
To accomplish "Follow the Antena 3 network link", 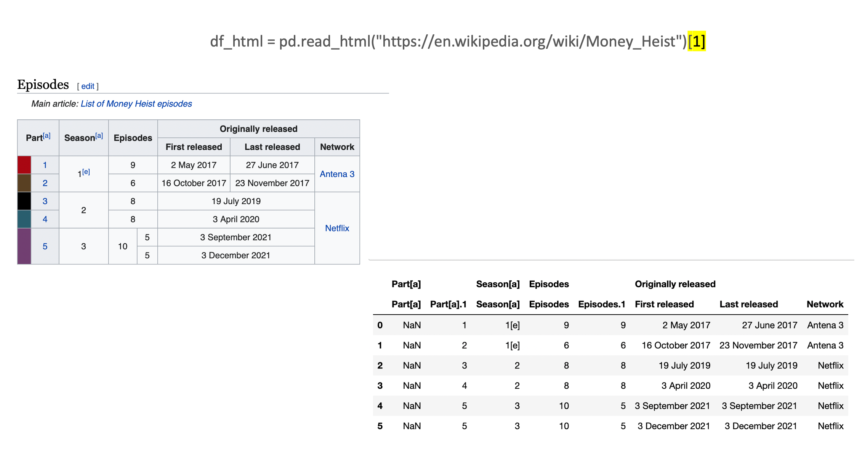I will [337, 174].
